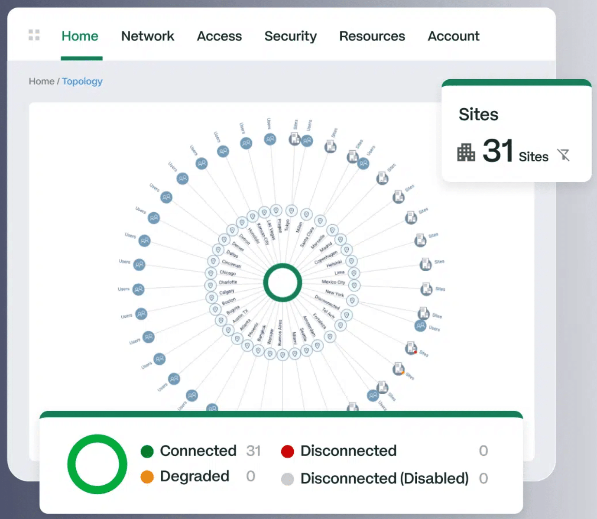Open the Austin TX PoP node
The width and height of the screenshot is (597, 519).
pyautogui.click(x=228, y=331)
